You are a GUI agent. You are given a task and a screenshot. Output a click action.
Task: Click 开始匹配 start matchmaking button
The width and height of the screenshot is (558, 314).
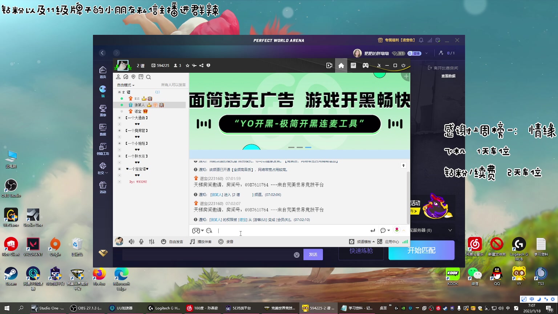(x=421, y=250)
